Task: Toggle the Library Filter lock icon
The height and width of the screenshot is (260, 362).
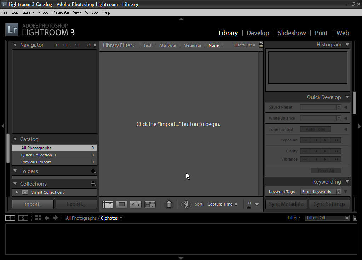Action: tap(261, 45)
